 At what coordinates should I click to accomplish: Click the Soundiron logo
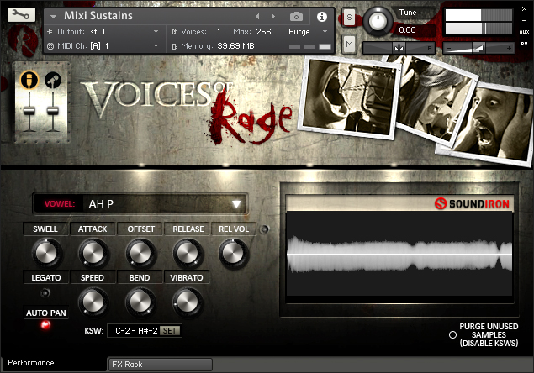coord(472,203)
